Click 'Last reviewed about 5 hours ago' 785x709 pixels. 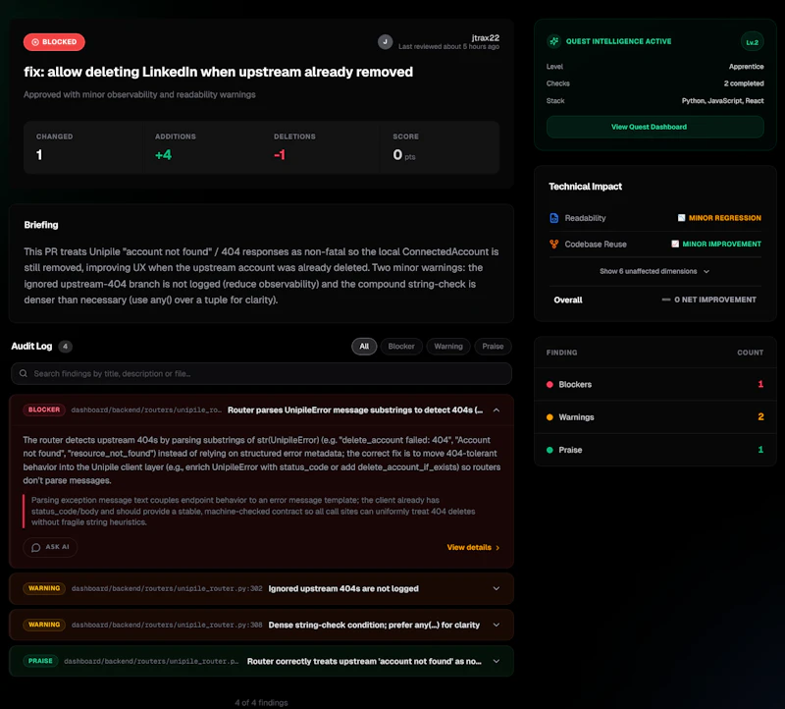(x=448, y=46)
